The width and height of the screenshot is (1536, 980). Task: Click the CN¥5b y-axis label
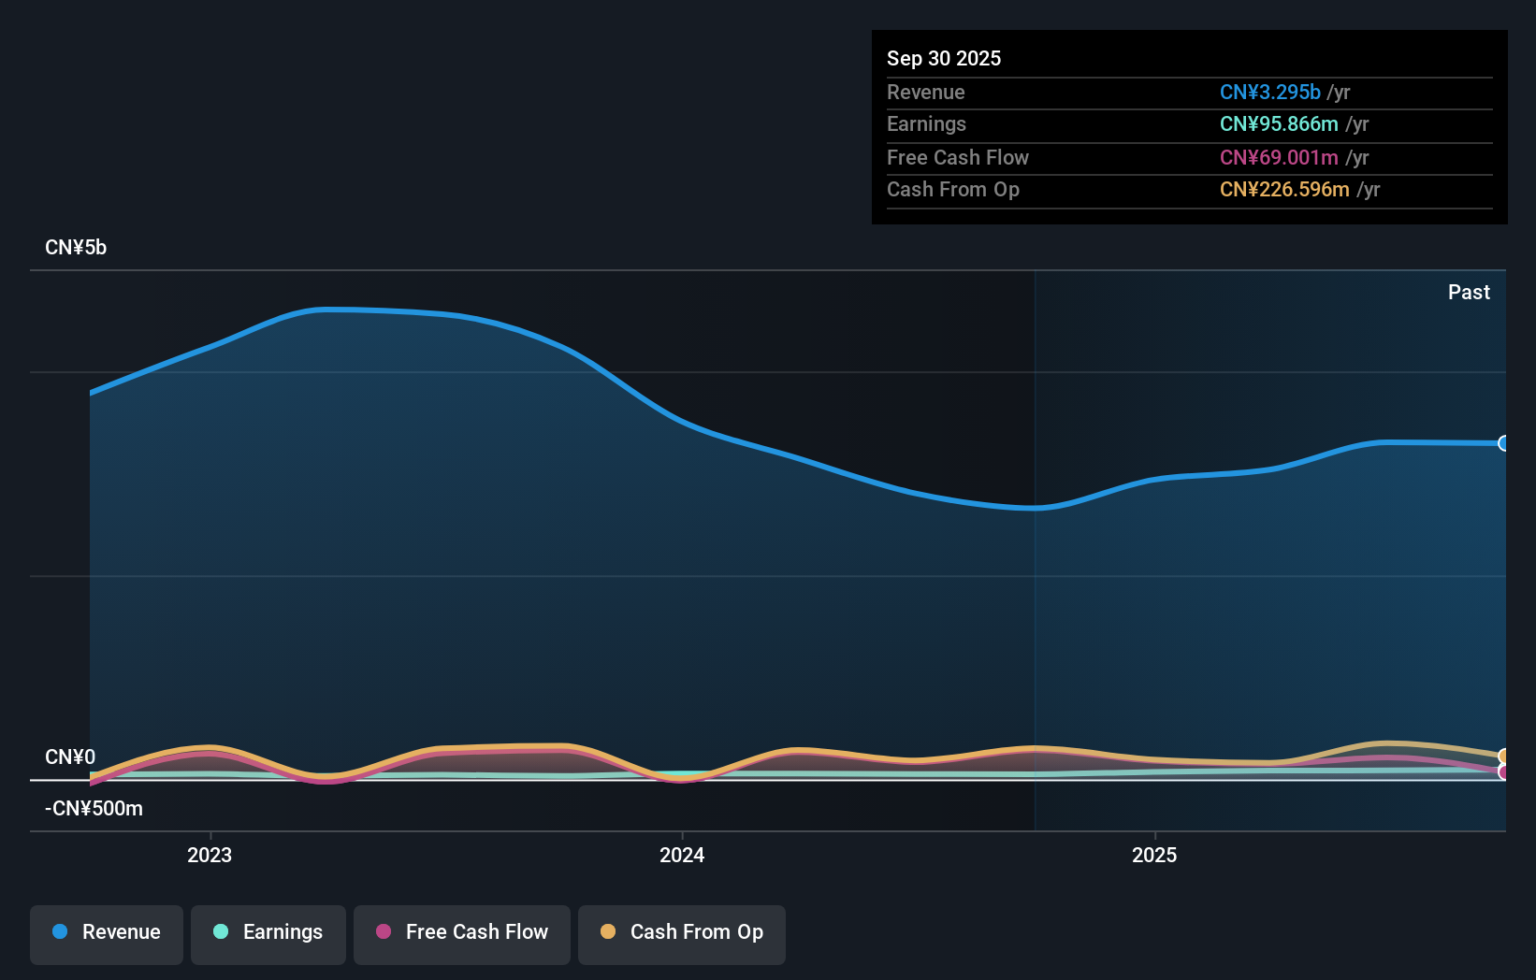pyautogui.click(x=76, y=248)
